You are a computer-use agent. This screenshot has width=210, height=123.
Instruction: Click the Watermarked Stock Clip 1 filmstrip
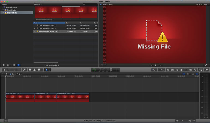[x=66, y=12]
